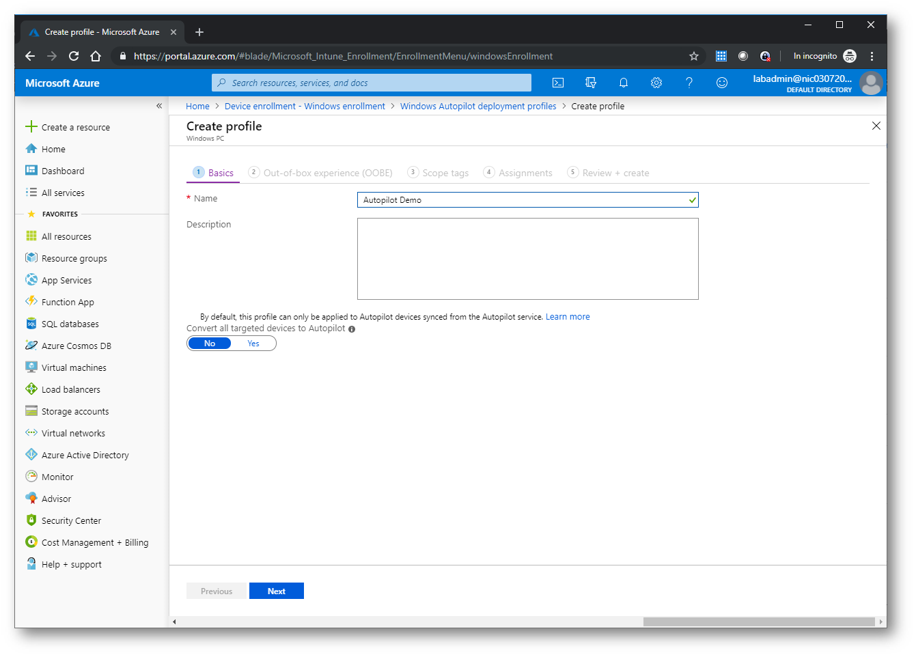Open a new browser tab
The height and width of the screenshot is (657, 916).
click(199, 32)
